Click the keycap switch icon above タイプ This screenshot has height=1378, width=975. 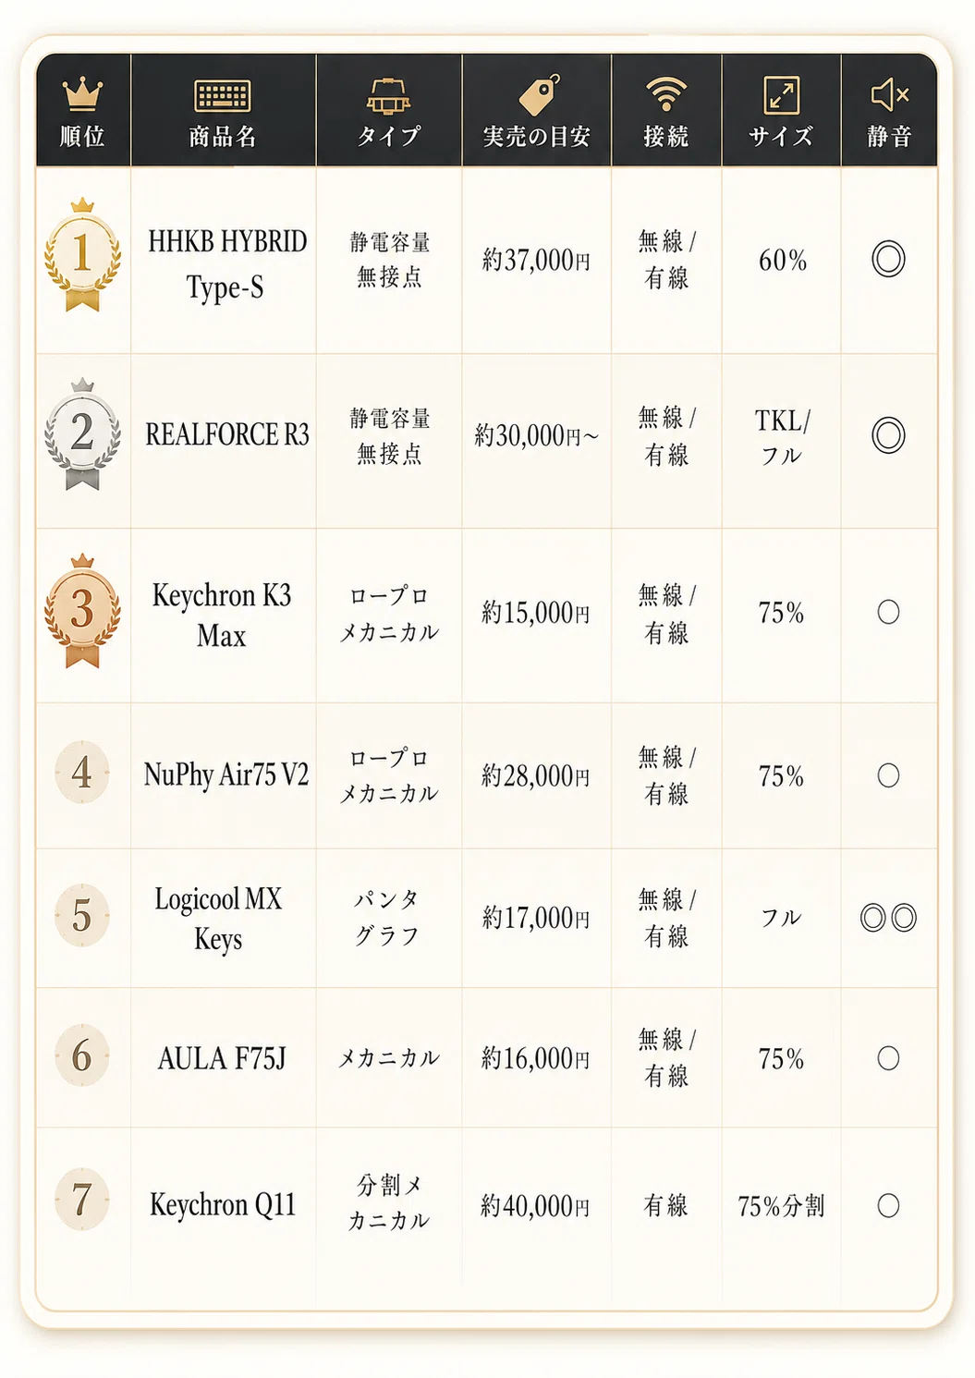coord(388,95)
